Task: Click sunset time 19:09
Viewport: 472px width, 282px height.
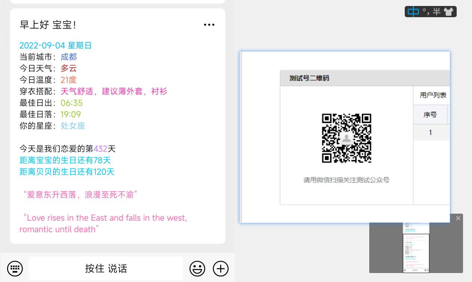Action: tap(71, 114)
